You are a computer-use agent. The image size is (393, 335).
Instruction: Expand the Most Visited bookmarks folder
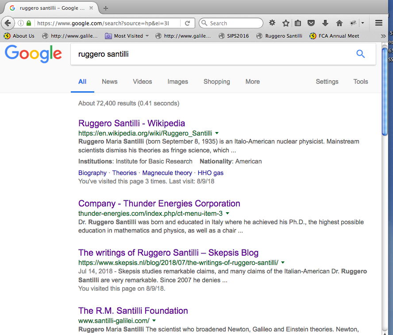point(127,36)
